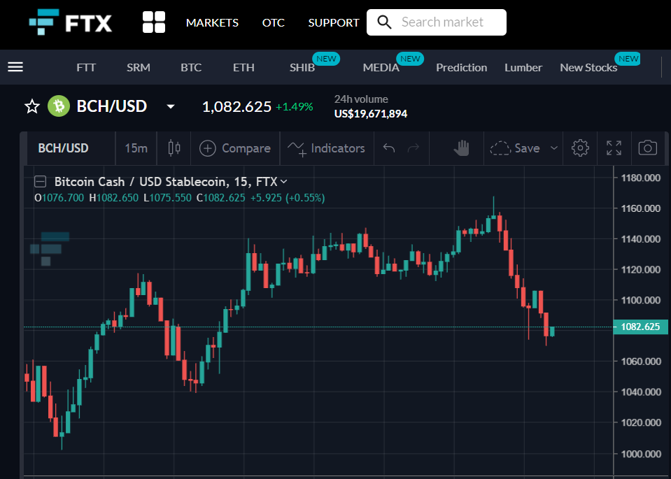Open chart settings gear
The height and width of the screenshot is (479, 671).
click(580, 148)
